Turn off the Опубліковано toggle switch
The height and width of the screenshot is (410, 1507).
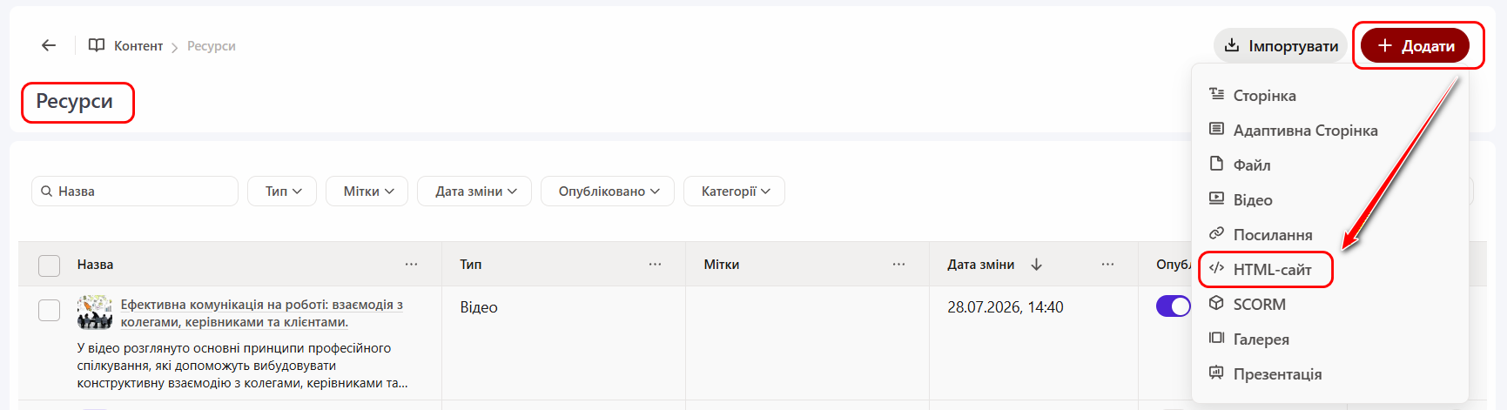click(1173, 306)
